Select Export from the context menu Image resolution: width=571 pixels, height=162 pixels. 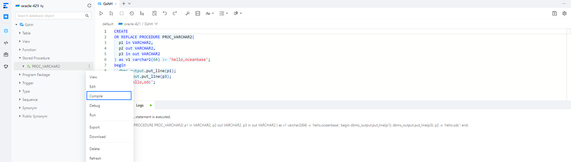[x=95, y=127]
